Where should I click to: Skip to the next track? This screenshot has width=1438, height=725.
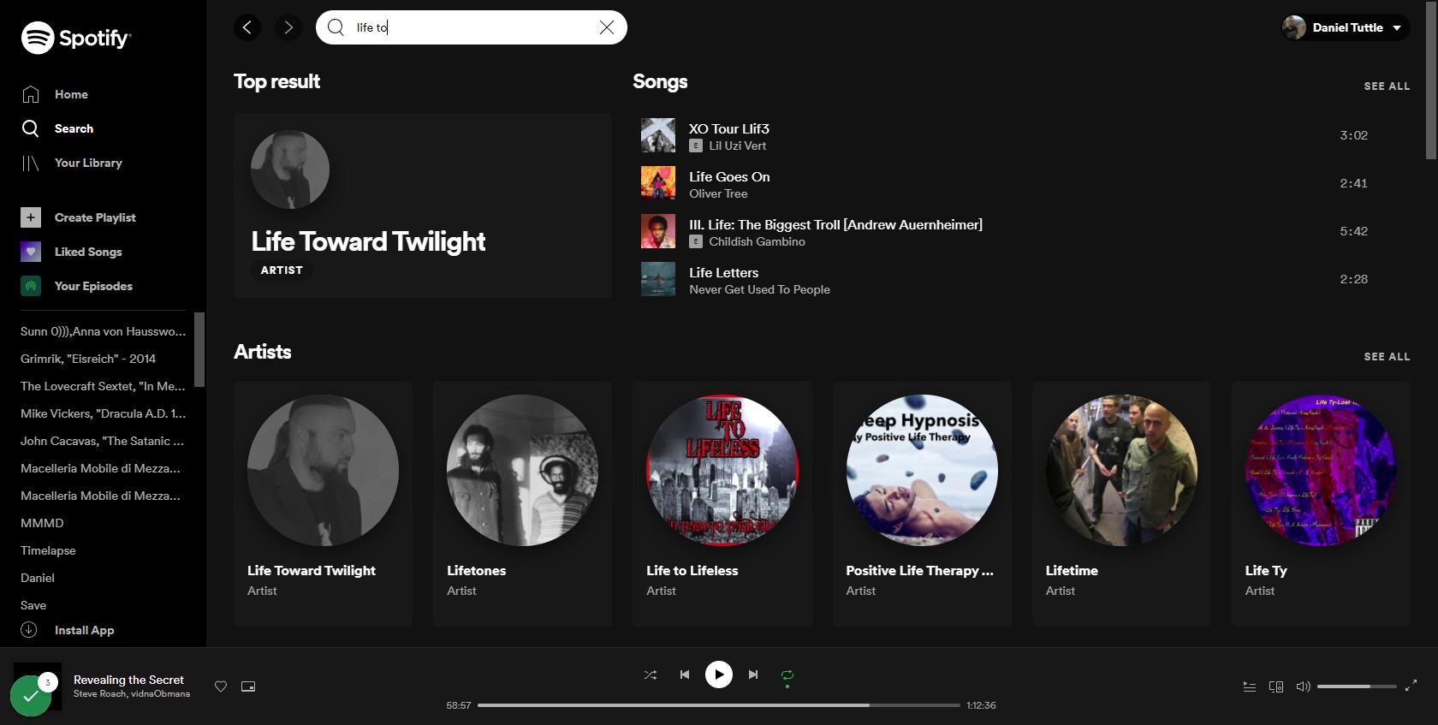pos(753,674)
